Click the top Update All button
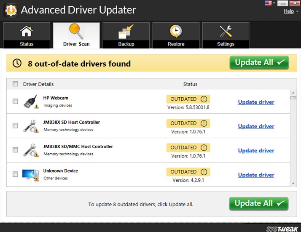This screenshot has height=232, width=301. [x=259, y=62]
